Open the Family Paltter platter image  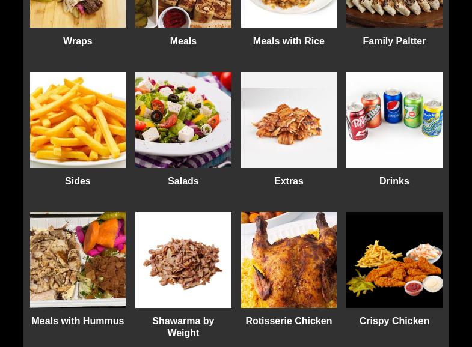point(394,14)
